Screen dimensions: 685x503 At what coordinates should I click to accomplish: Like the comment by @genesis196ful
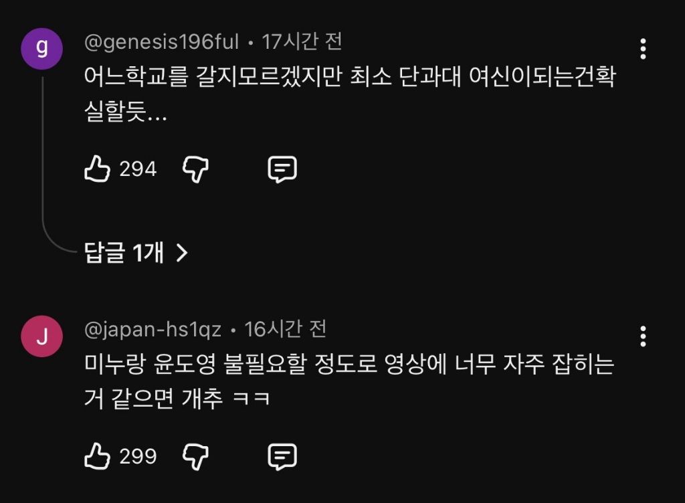pyautogui.click(x=97, y=169)
